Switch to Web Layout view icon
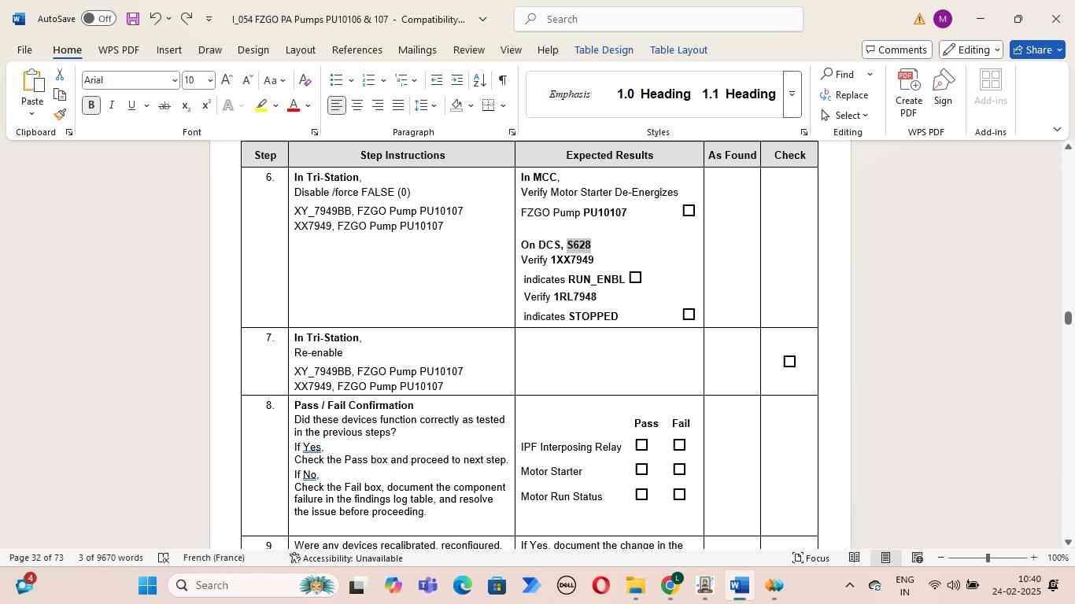 [x=917, y=558]
